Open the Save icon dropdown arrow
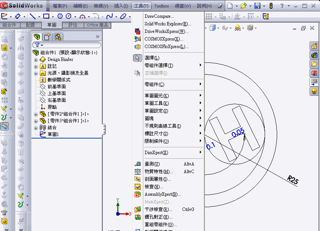 coord(264,6)
